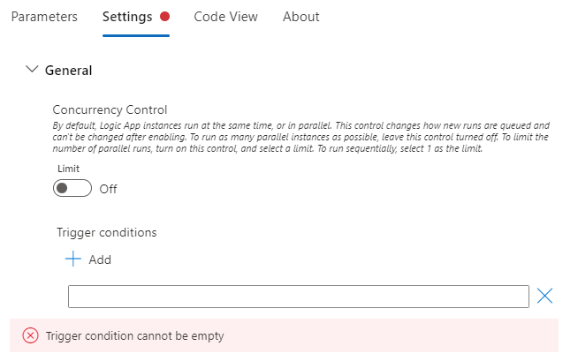Open the About tab
This screenshot has height=361, width=578.
point(300,17)
